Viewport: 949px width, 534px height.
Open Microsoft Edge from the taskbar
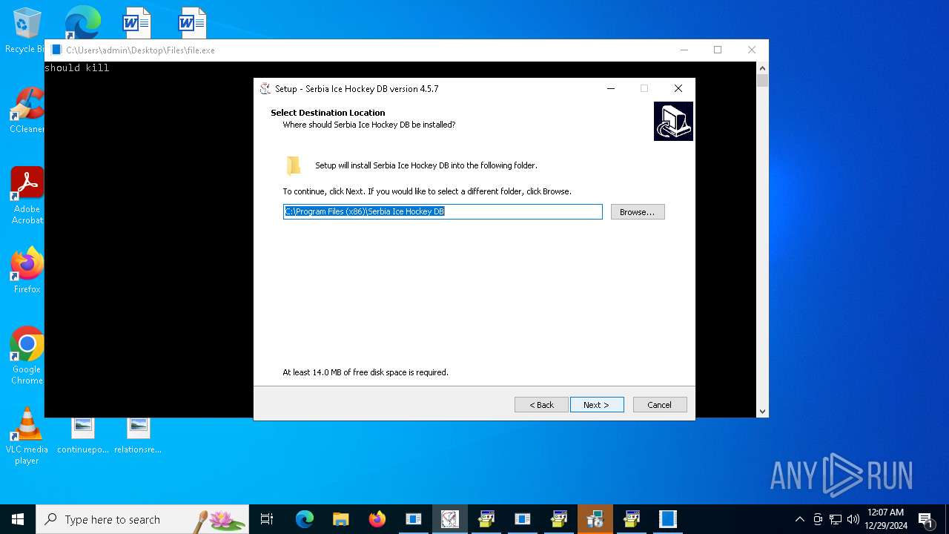[x=305, y=519]
